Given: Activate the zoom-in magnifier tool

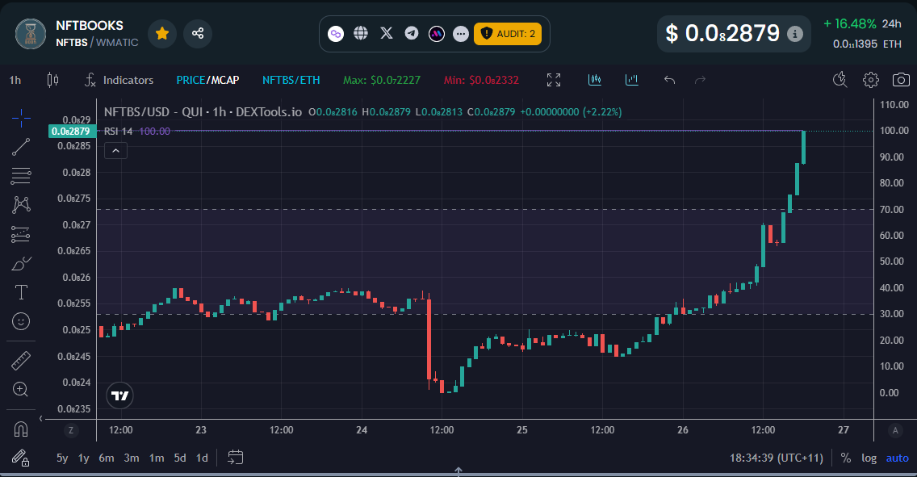Looking at the screenshot, I should (20, 388).
